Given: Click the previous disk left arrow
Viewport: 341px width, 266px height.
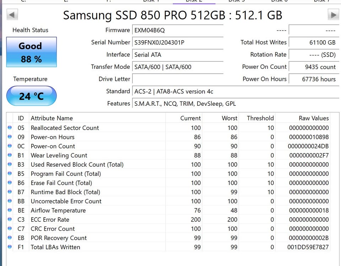Looking at the screenshot, I should coord(12,15).
